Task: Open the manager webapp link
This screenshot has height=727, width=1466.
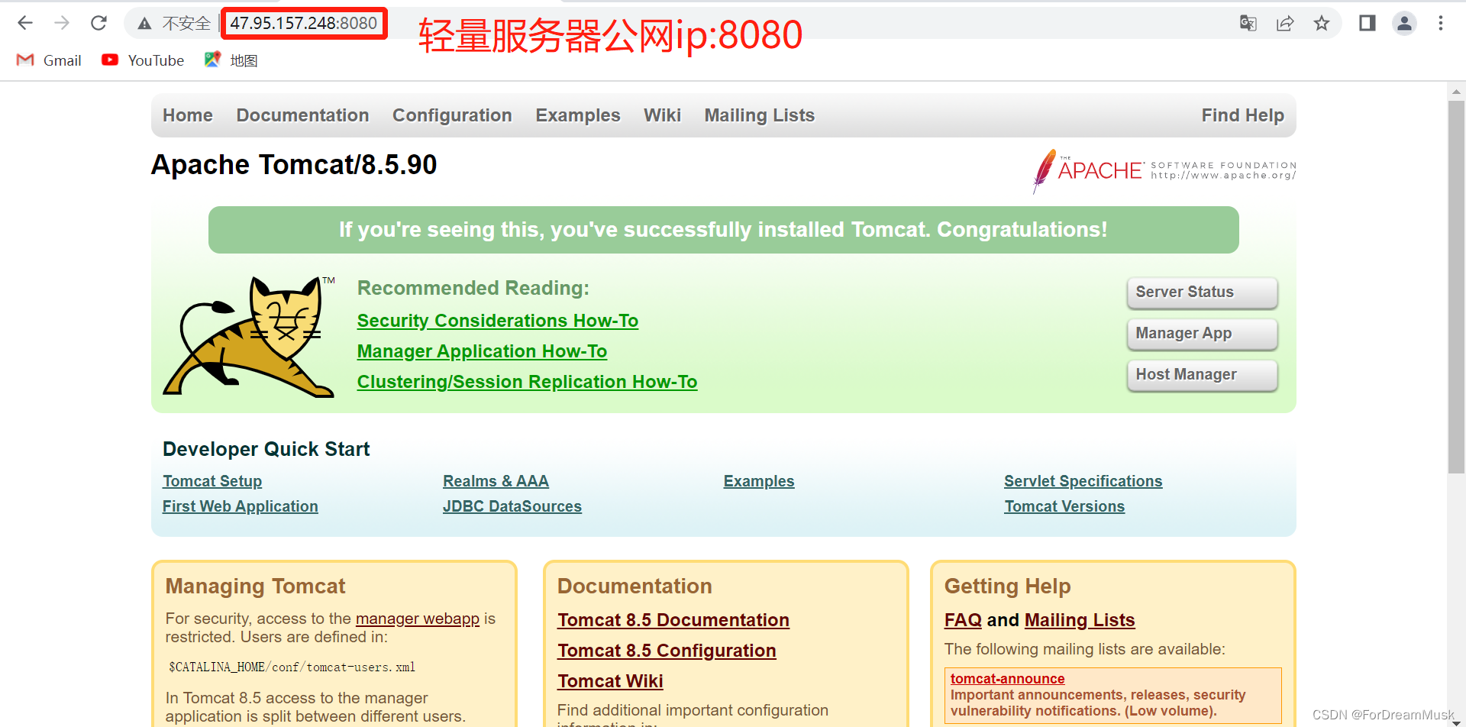Action: [x=418, y=619]
